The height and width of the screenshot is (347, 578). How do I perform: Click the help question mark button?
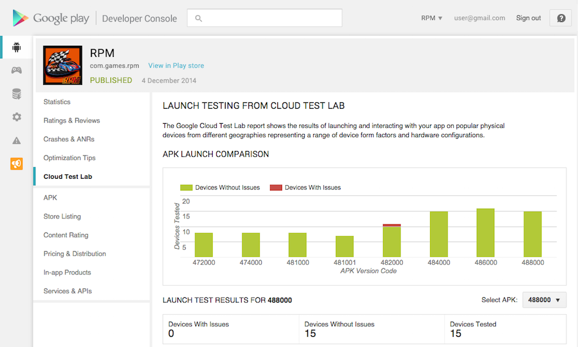click(x=561, y=18)
